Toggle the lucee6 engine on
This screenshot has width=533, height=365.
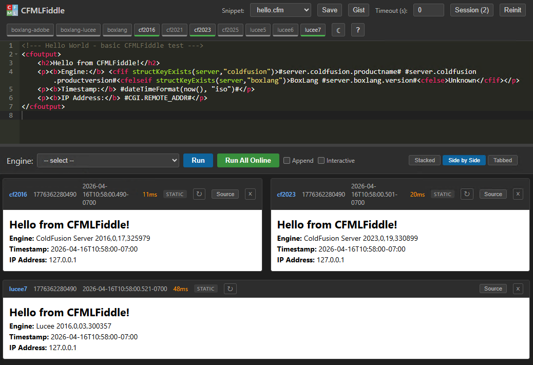coord(285,30)
